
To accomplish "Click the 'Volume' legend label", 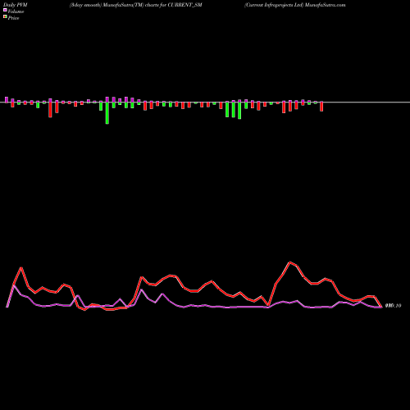I will pos(16,11).
